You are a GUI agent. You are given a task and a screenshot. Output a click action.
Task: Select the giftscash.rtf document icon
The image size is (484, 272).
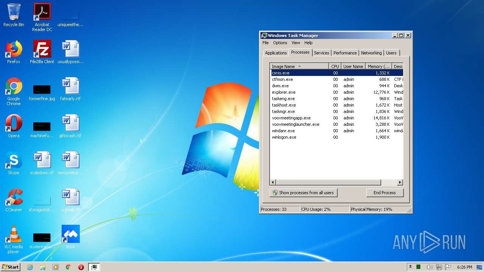(x=70, y=126)
